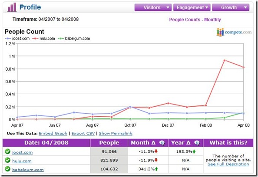This screenshot has width=258, height=177.
Task: Toggle the green check beside joost.com
Action: click(7, 151)
